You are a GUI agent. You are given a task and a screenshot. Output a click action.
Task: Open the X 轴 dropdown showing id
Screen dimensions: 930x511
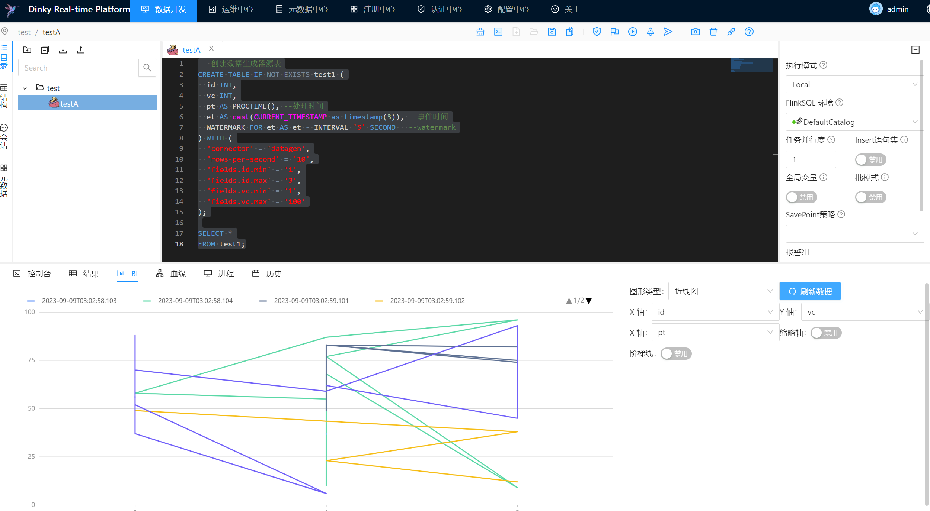pyautogui.click(x=715, y=312)
